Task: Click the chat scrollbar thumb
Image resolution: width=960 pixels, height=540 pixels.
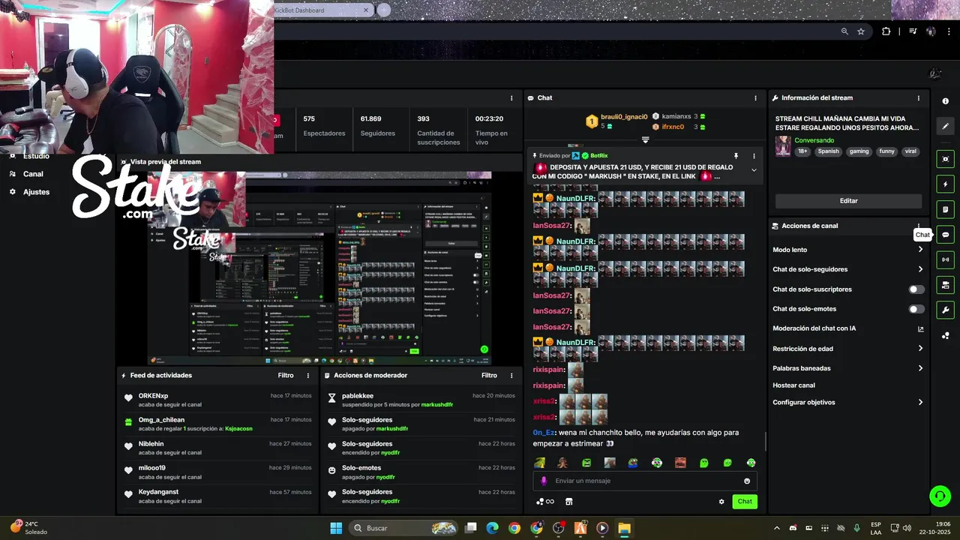Action: (765, 442)
